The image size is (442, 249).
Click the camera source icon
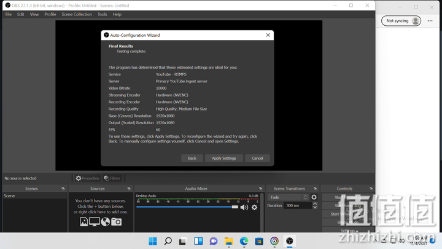117,221
